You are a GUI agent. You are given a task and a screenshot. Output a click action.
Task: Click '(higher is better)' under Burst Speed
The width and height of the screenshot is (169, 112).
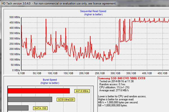(50, 83)
